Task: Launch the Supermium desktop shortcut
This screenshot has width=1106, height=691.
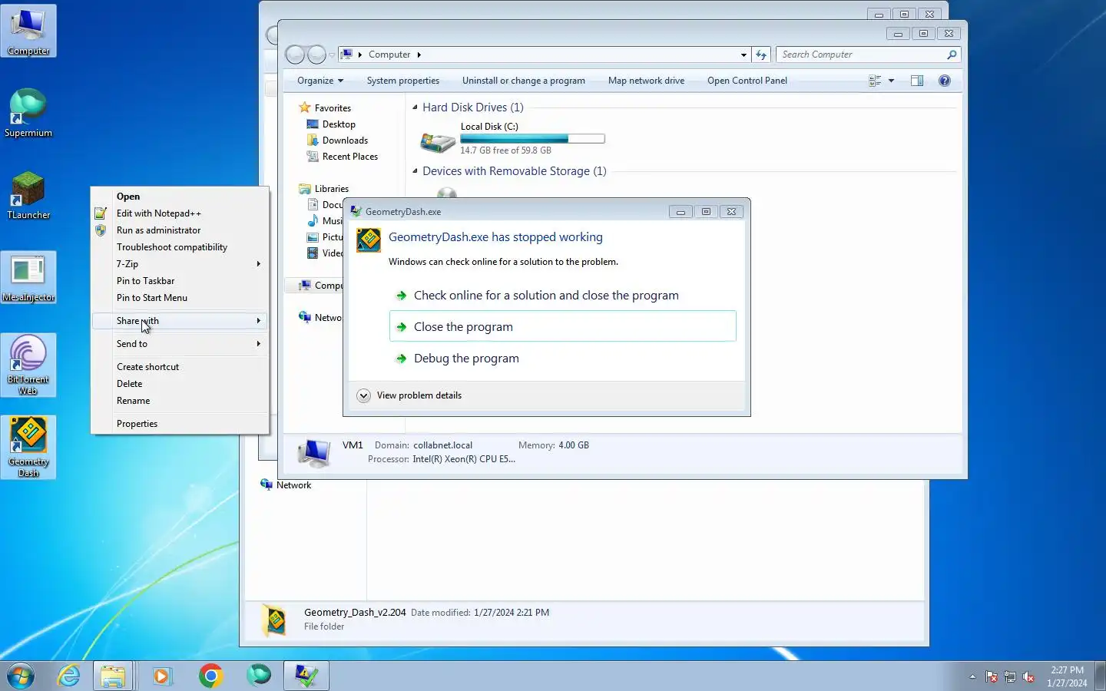Action: tap(28, 113)
